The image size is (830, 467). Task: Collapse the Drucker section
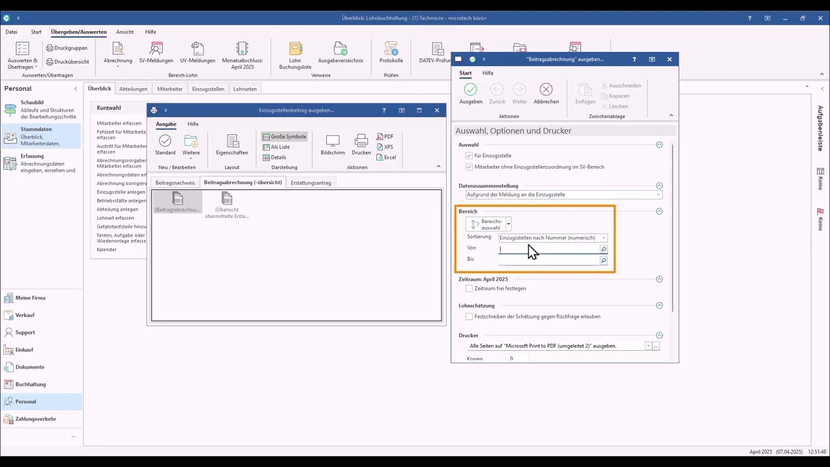coord(659,335)
